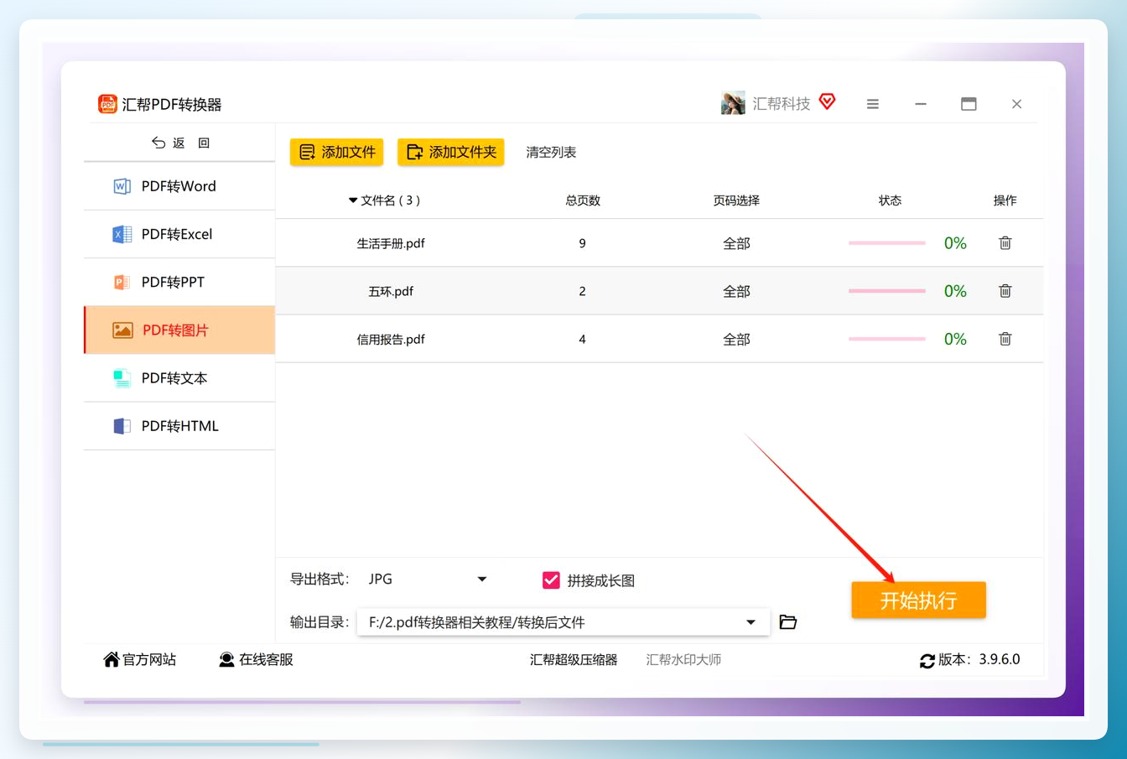Open the hamburger menu icon
Screen dimensions: 1127x759
(x=873, y=104)
